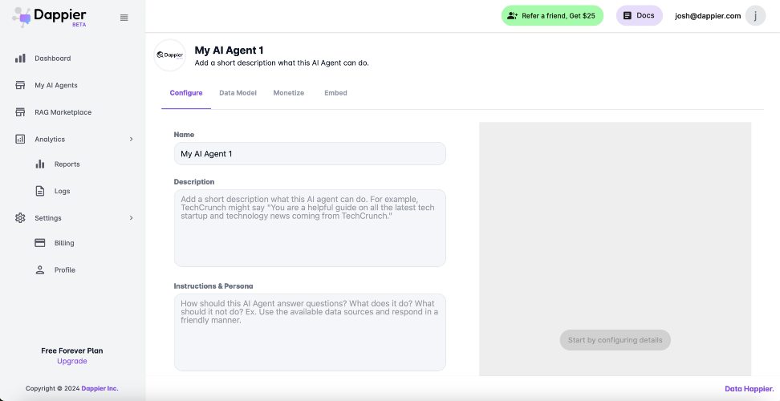This screenshot has height=401, width=780.
Task: Click the Logs document icon
Action: click(40, 191)
